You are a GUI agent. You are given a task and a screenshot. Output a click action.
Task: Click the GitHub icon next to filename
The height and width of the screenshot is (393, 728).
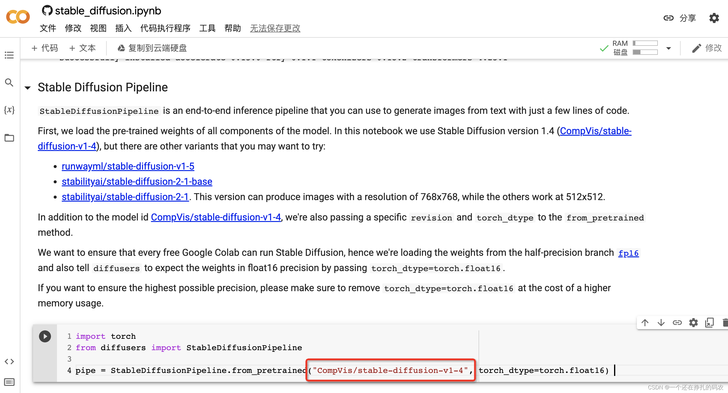(47, 10)
